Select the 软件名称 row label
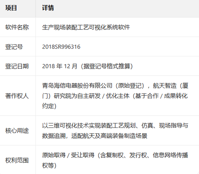Viewport: 199px width, 174px height. 17,27
